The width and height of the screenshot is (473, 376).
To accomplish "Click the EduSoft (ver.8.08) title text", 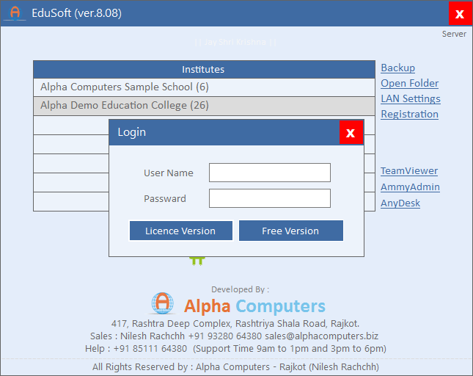I will [76, 13].
